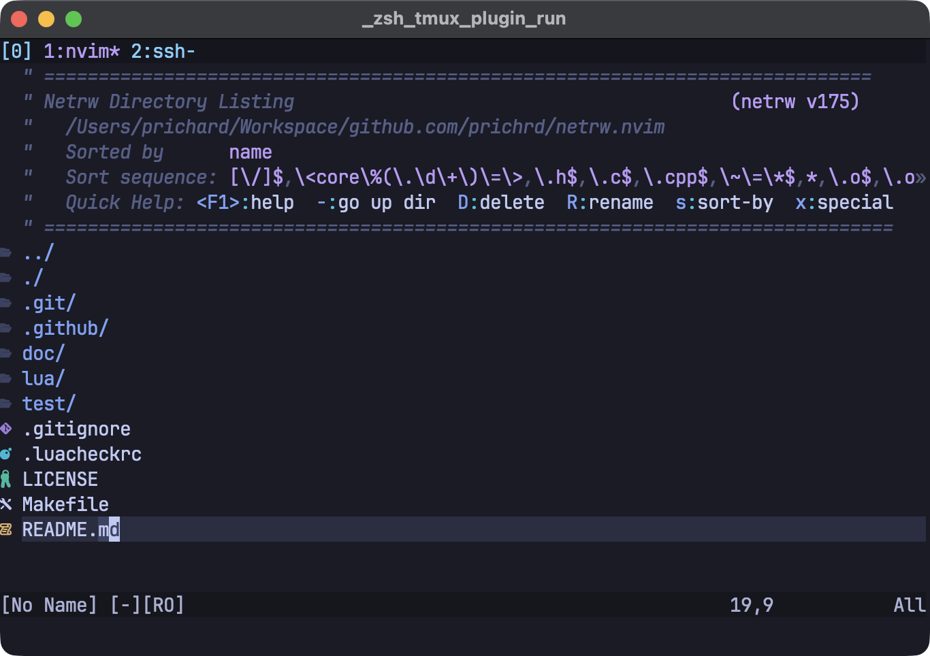930x656 pixels.
Task: Click the file type icon beside .gitignore
Action: [7, 429]
